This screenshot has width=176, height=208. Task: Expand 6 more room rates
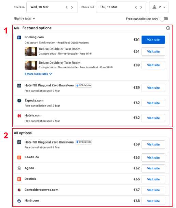click(x=38, y=74)
